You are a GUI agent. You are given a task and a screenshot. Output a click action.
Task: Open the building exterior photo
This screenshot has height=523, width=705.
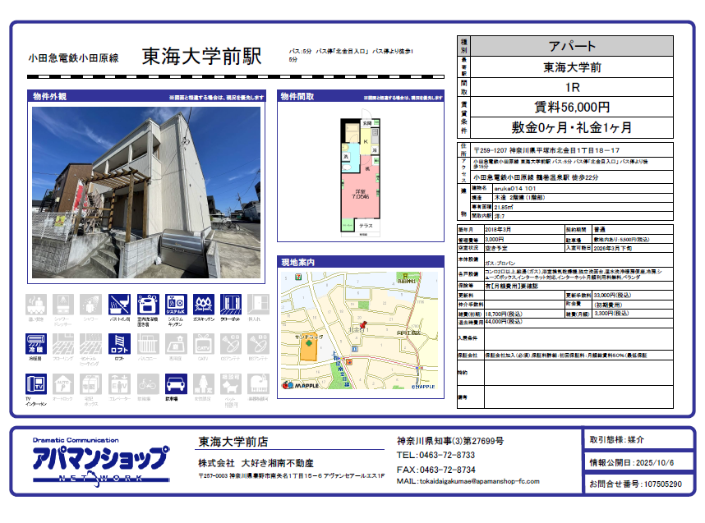pyautogui.click(x=147, y=192)
